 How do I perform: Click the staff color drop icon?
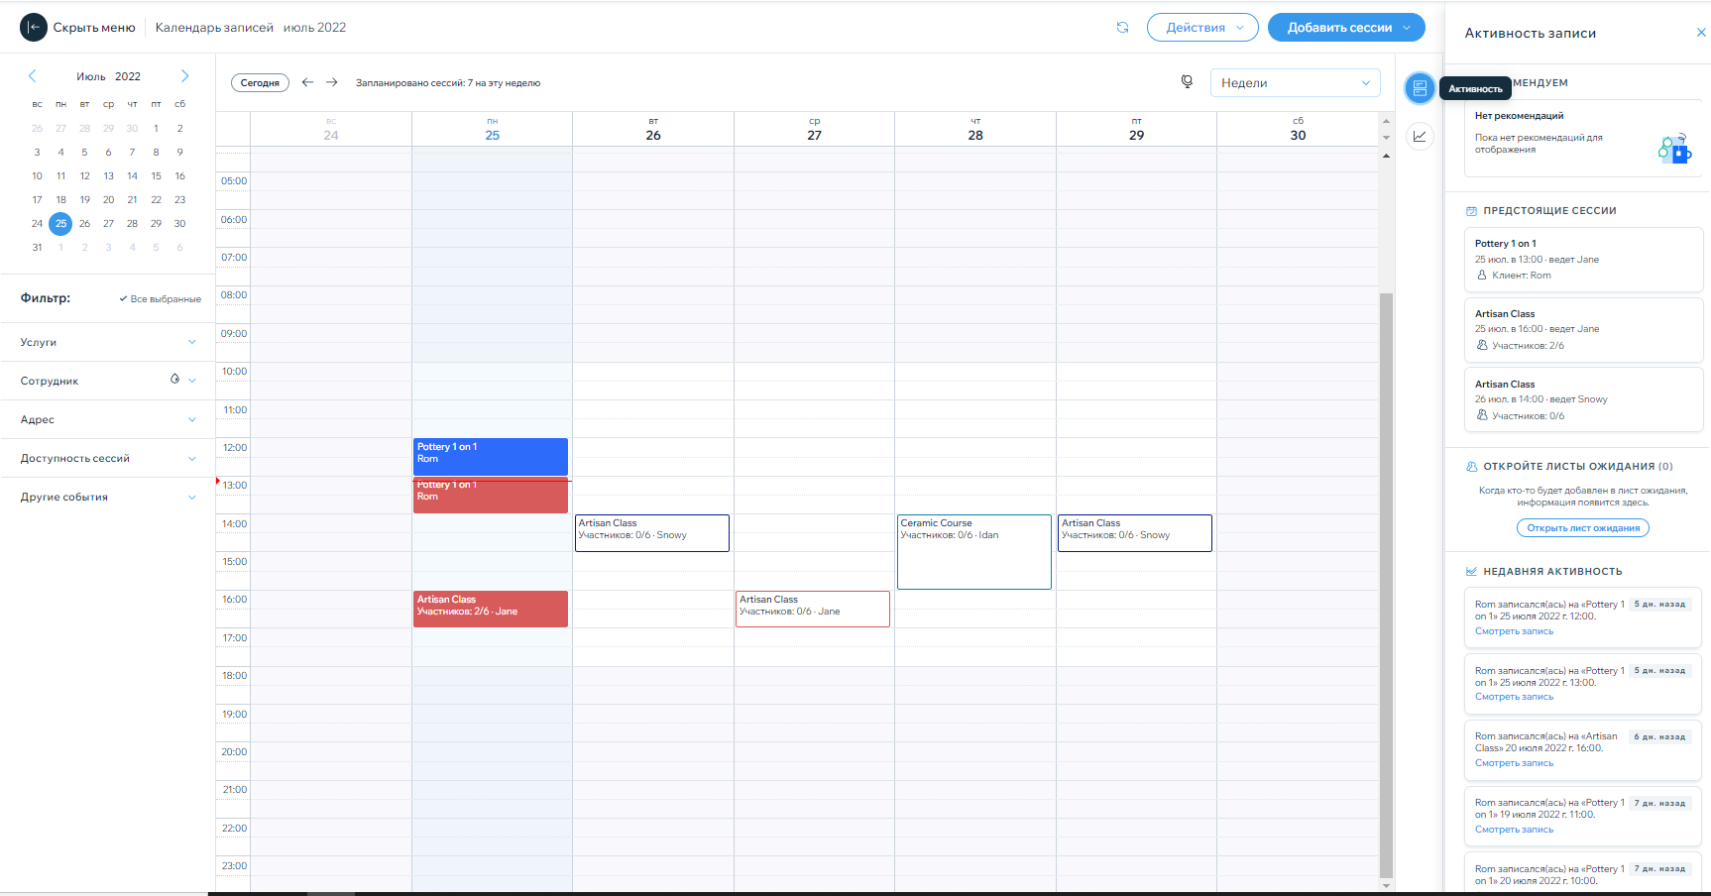click(174, 380)
